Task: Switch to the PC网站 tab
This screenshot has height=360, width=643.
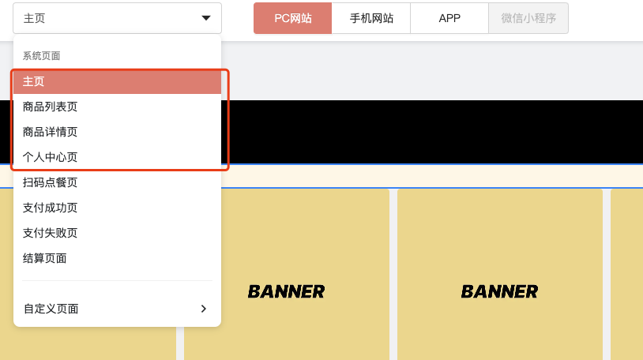Action: 293,18
